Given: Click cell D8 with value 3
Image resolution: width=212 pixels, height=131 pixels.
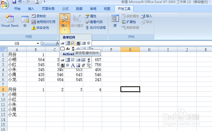Looking at the screenshot, I should [74, 89].
